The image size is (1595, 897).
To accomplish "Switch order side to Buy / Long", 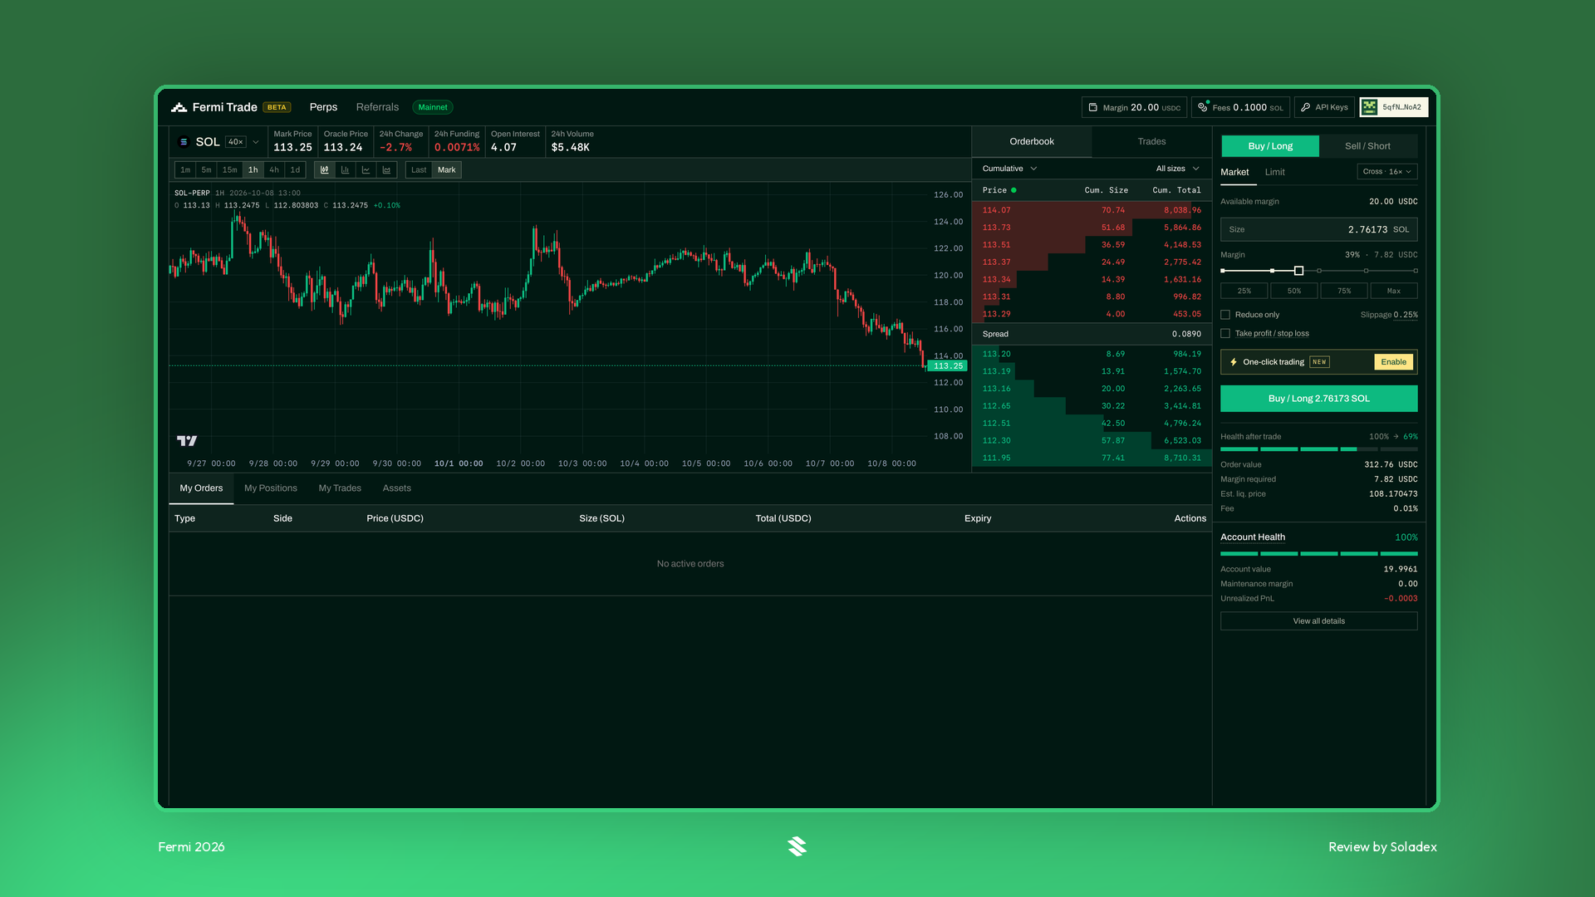I will [1270, 146].
